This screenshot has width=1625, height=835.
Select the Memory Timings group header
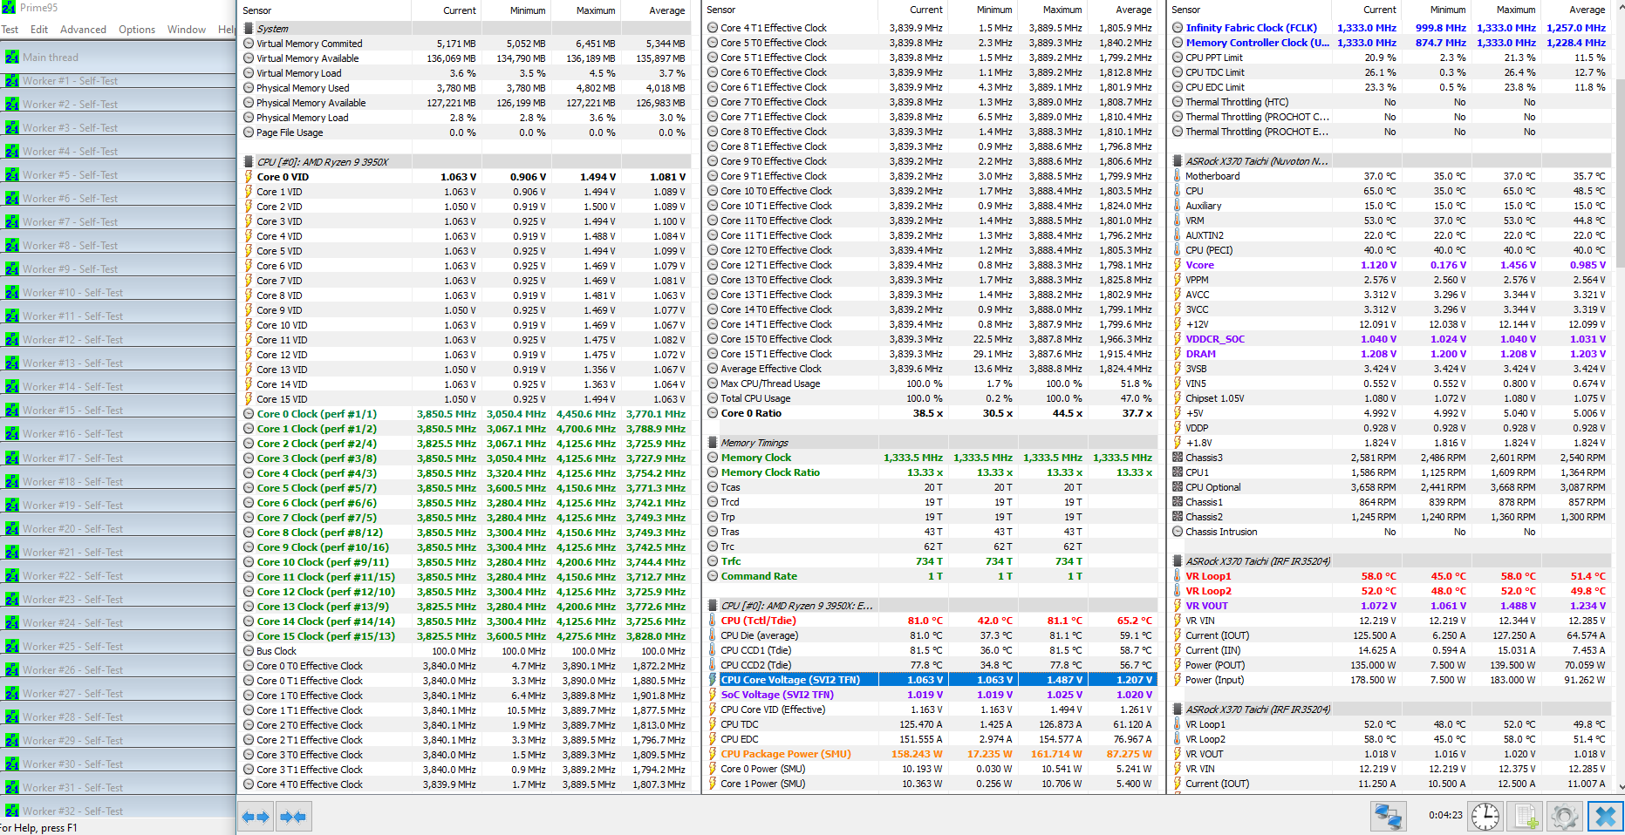point(931,443)
